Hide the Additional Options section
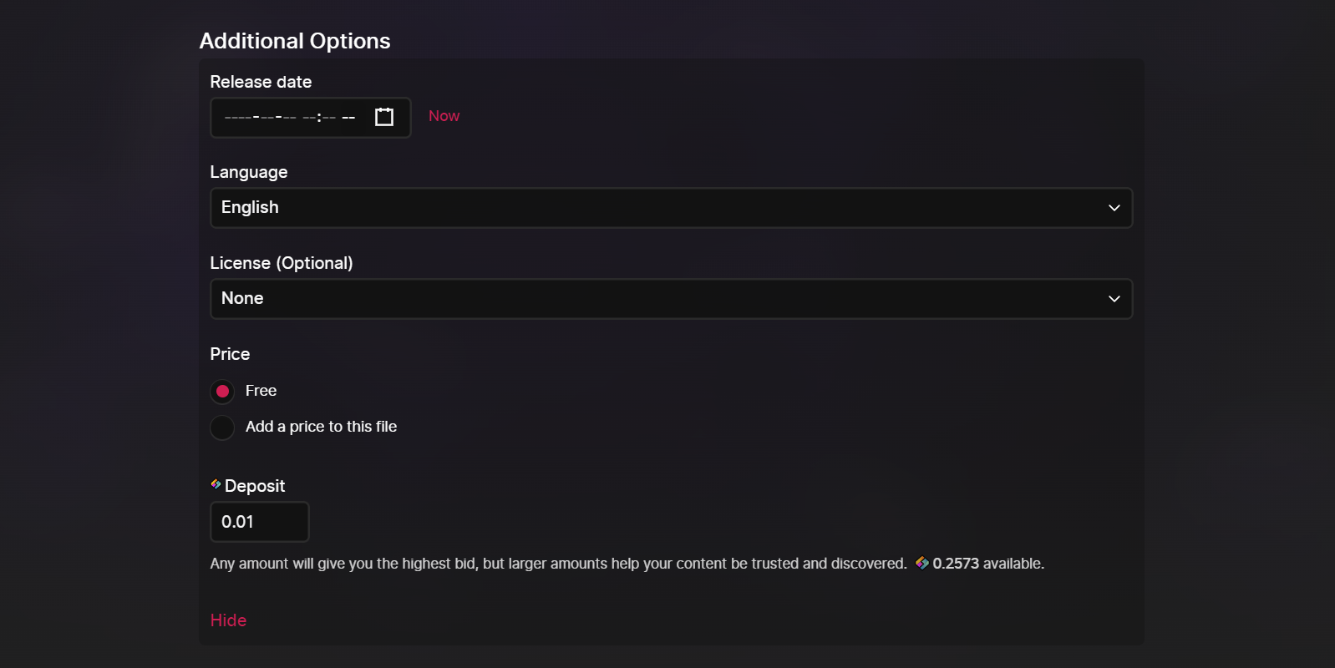 (228, 620)
